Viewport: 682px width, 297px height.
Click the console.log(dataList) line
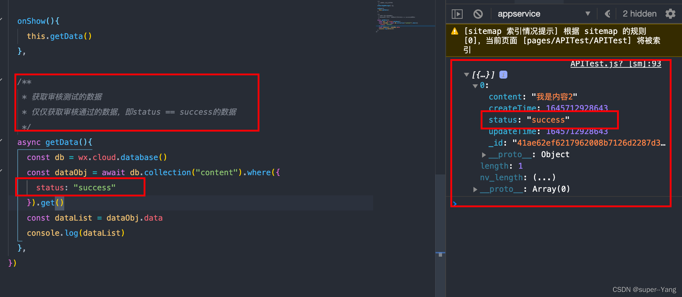pos(76,233)
